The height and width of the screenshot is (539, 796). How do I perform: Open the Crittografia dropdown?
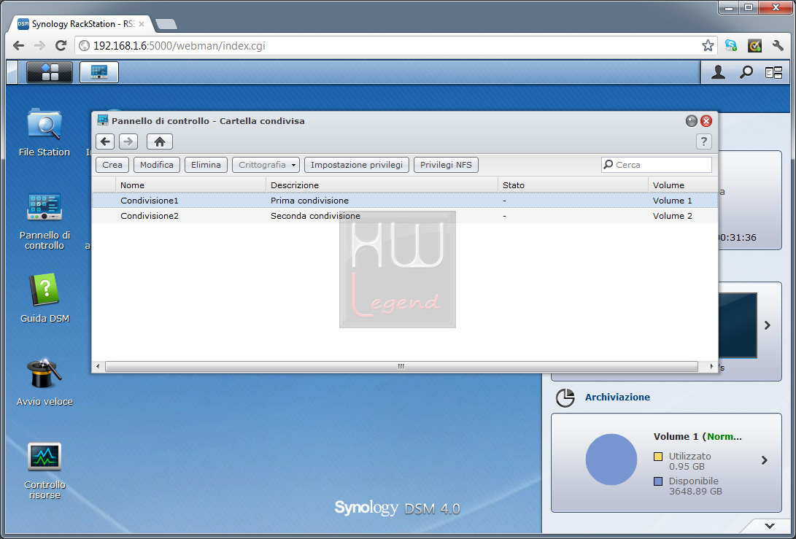pyautogui.click(x=266, y=165)
